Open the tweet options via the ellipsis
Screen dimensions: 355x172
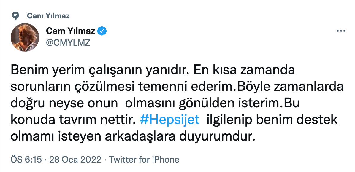341,31
